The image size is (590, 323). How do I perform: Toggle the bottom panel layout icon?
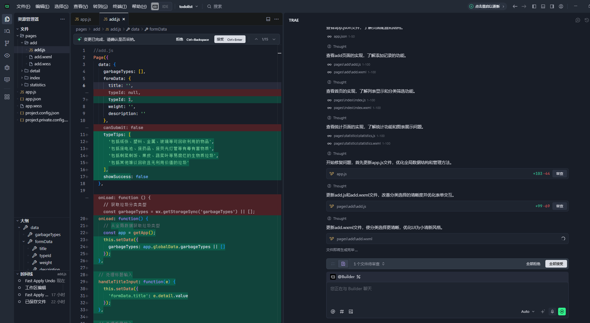click(543, 6)
